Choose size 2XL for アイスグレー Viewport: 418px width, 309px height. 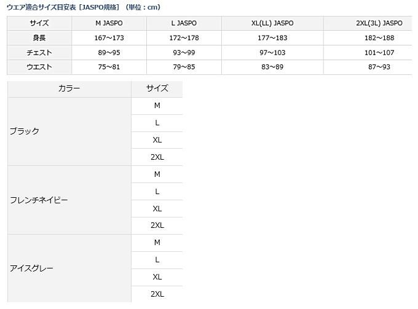(x=157, y=294)
